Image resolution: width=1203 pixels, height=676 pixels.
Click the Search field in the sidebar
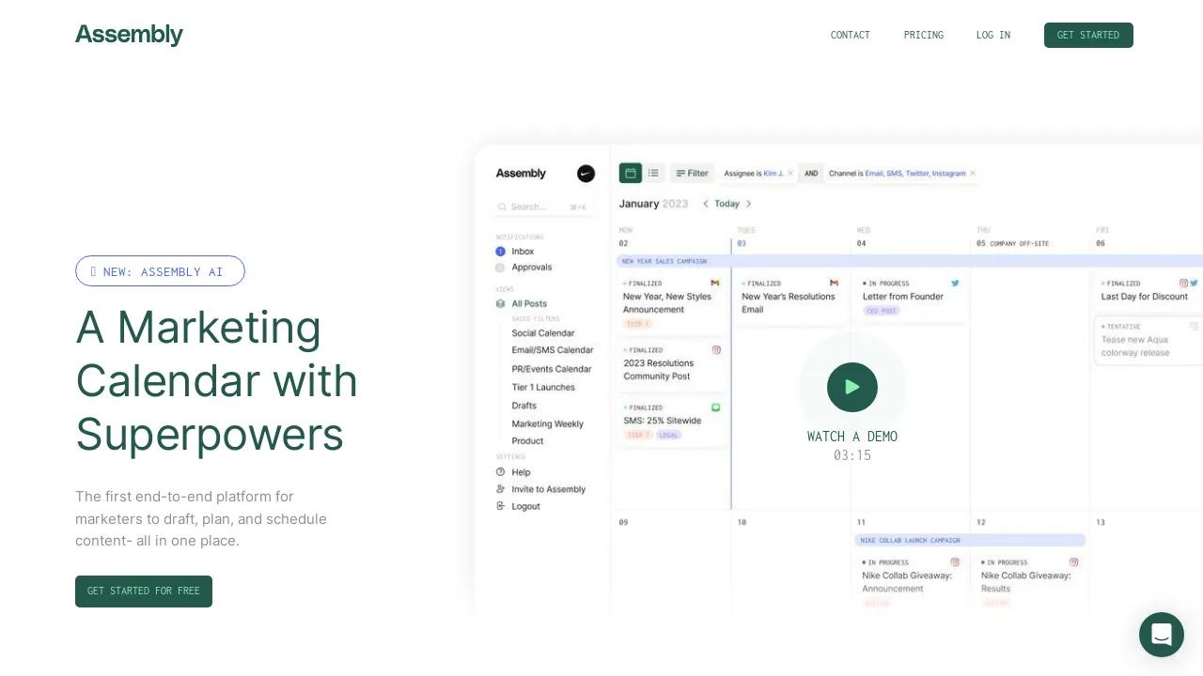click(545, 207)
